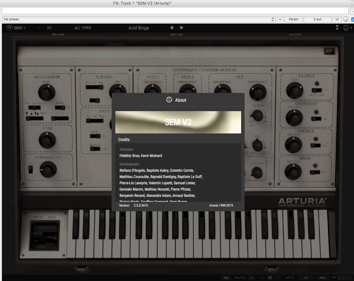Toggle the Delay ON switch
354x281 pixels.
coord(316,172)
